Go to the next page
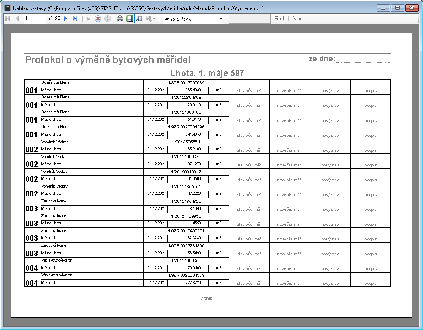 tap(66, 19)
